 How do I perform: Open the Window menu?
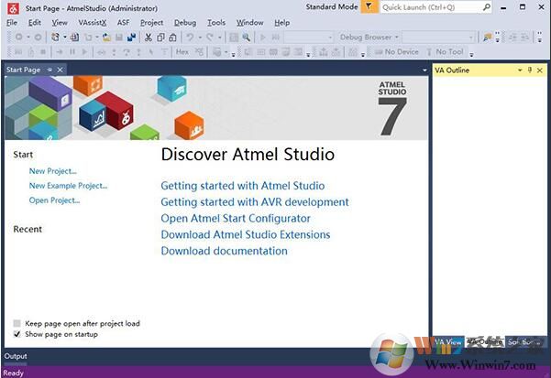pyautogui.click(x=250, y=23)
